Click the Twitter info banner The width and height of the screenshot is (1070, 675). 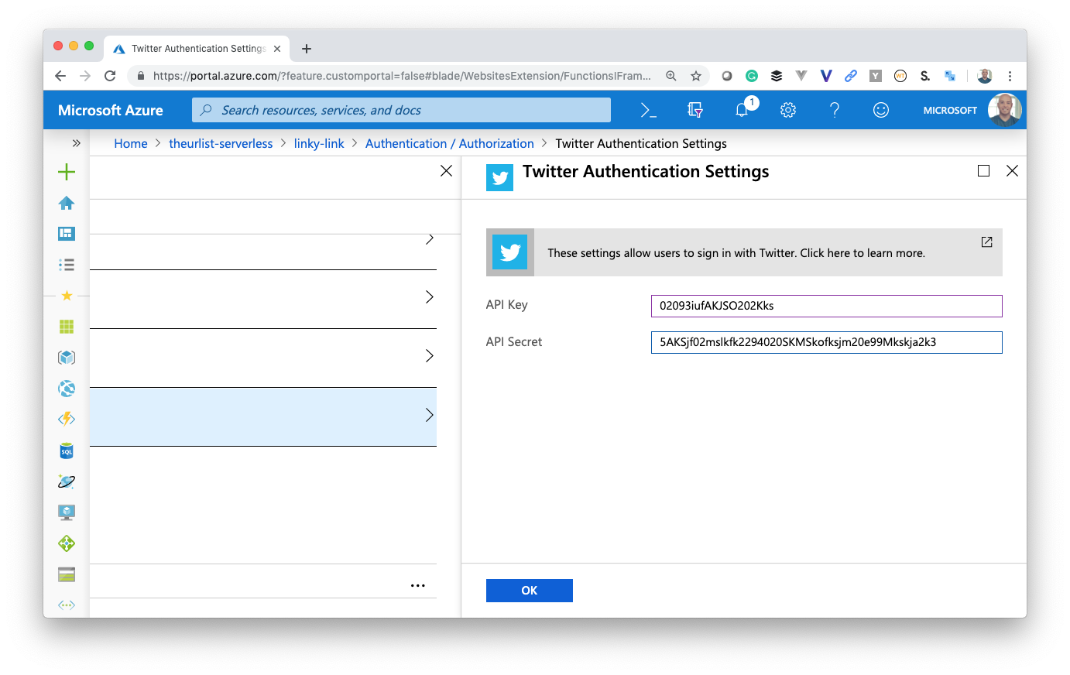[744, 252]
